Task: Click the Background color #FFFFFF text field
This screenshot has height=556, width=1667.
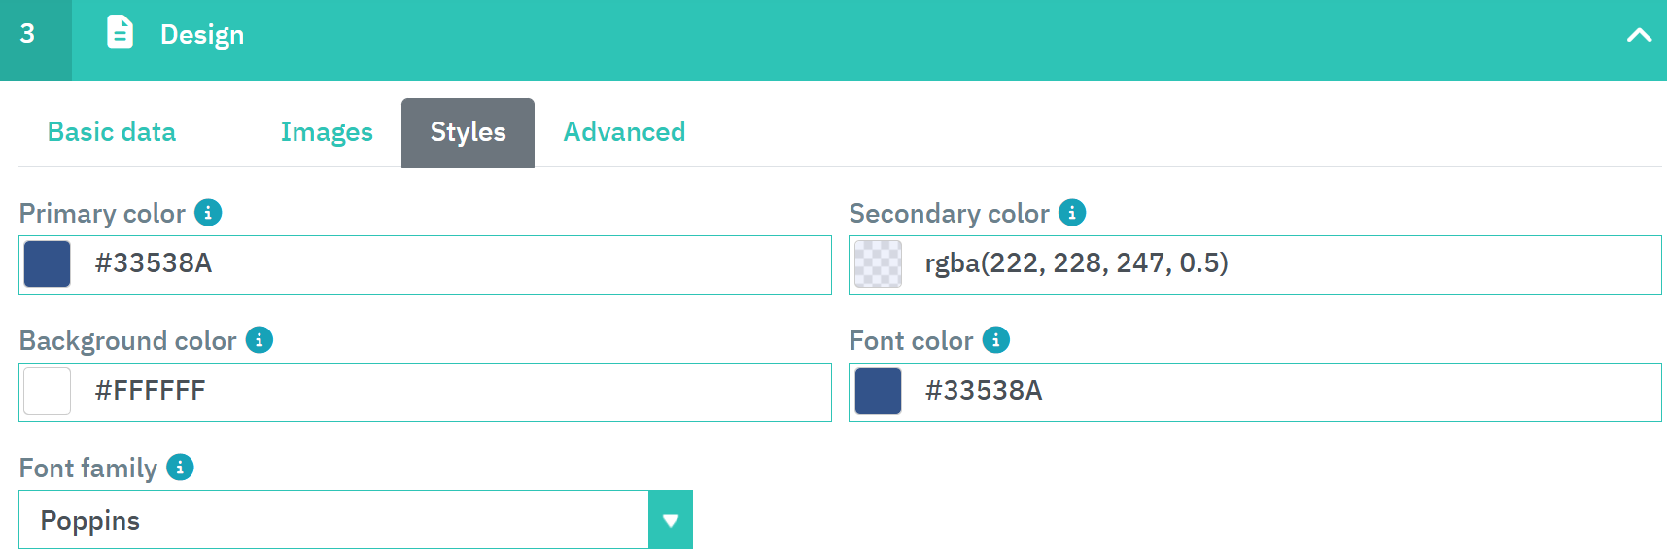Action: coord(457,391)
